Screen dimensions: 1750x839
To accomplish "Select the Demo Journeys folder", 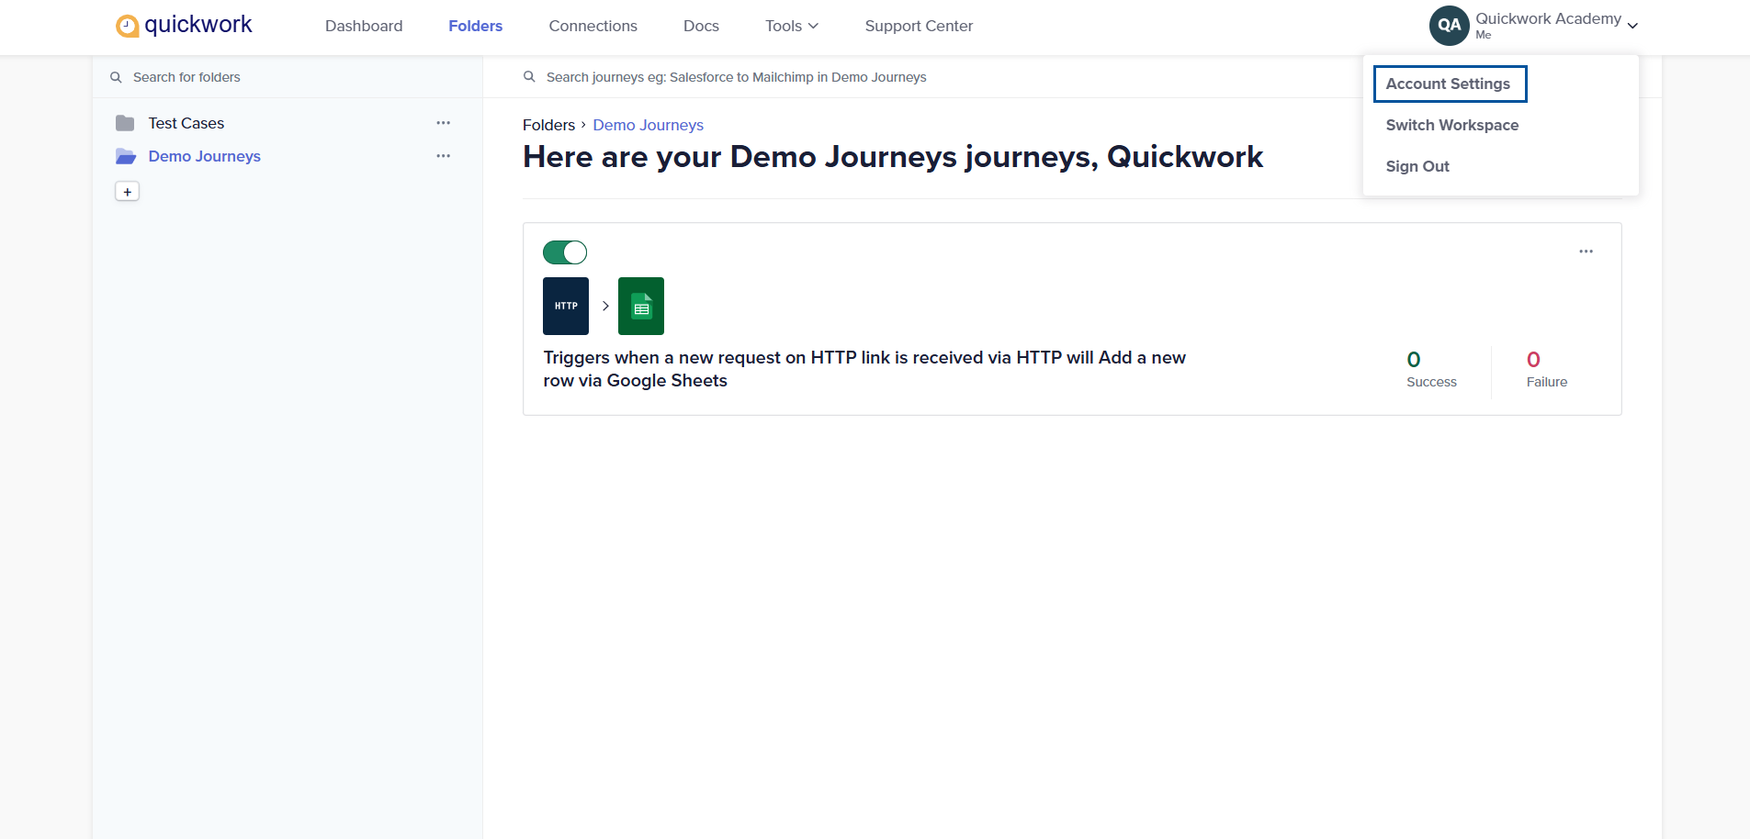I will pos(205,156).
